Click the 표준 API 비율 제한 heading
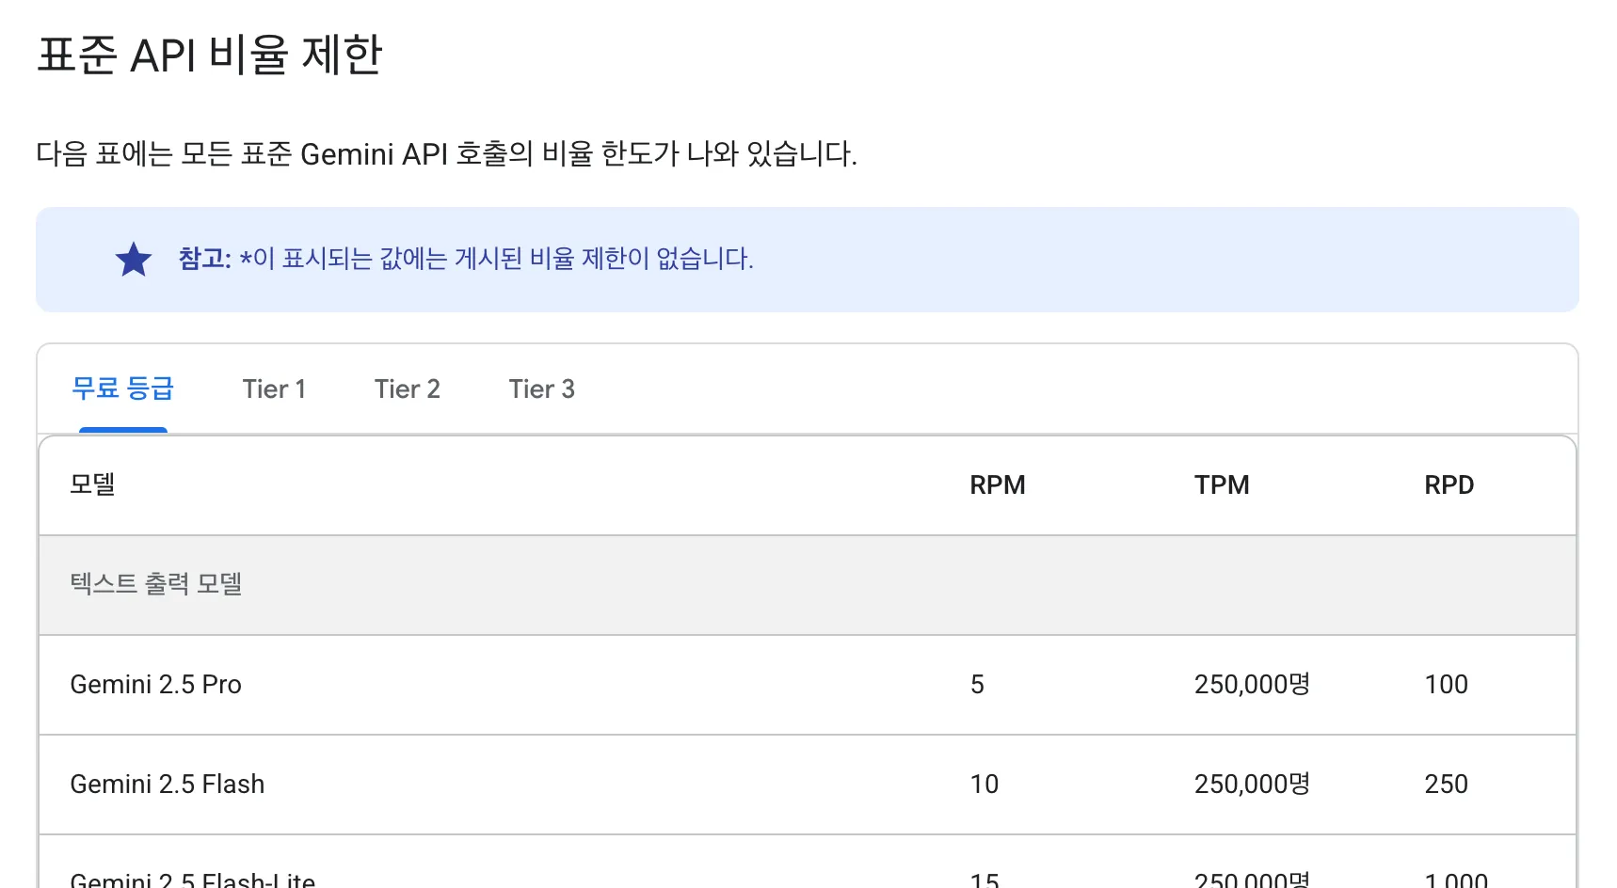 click(210, 55)
